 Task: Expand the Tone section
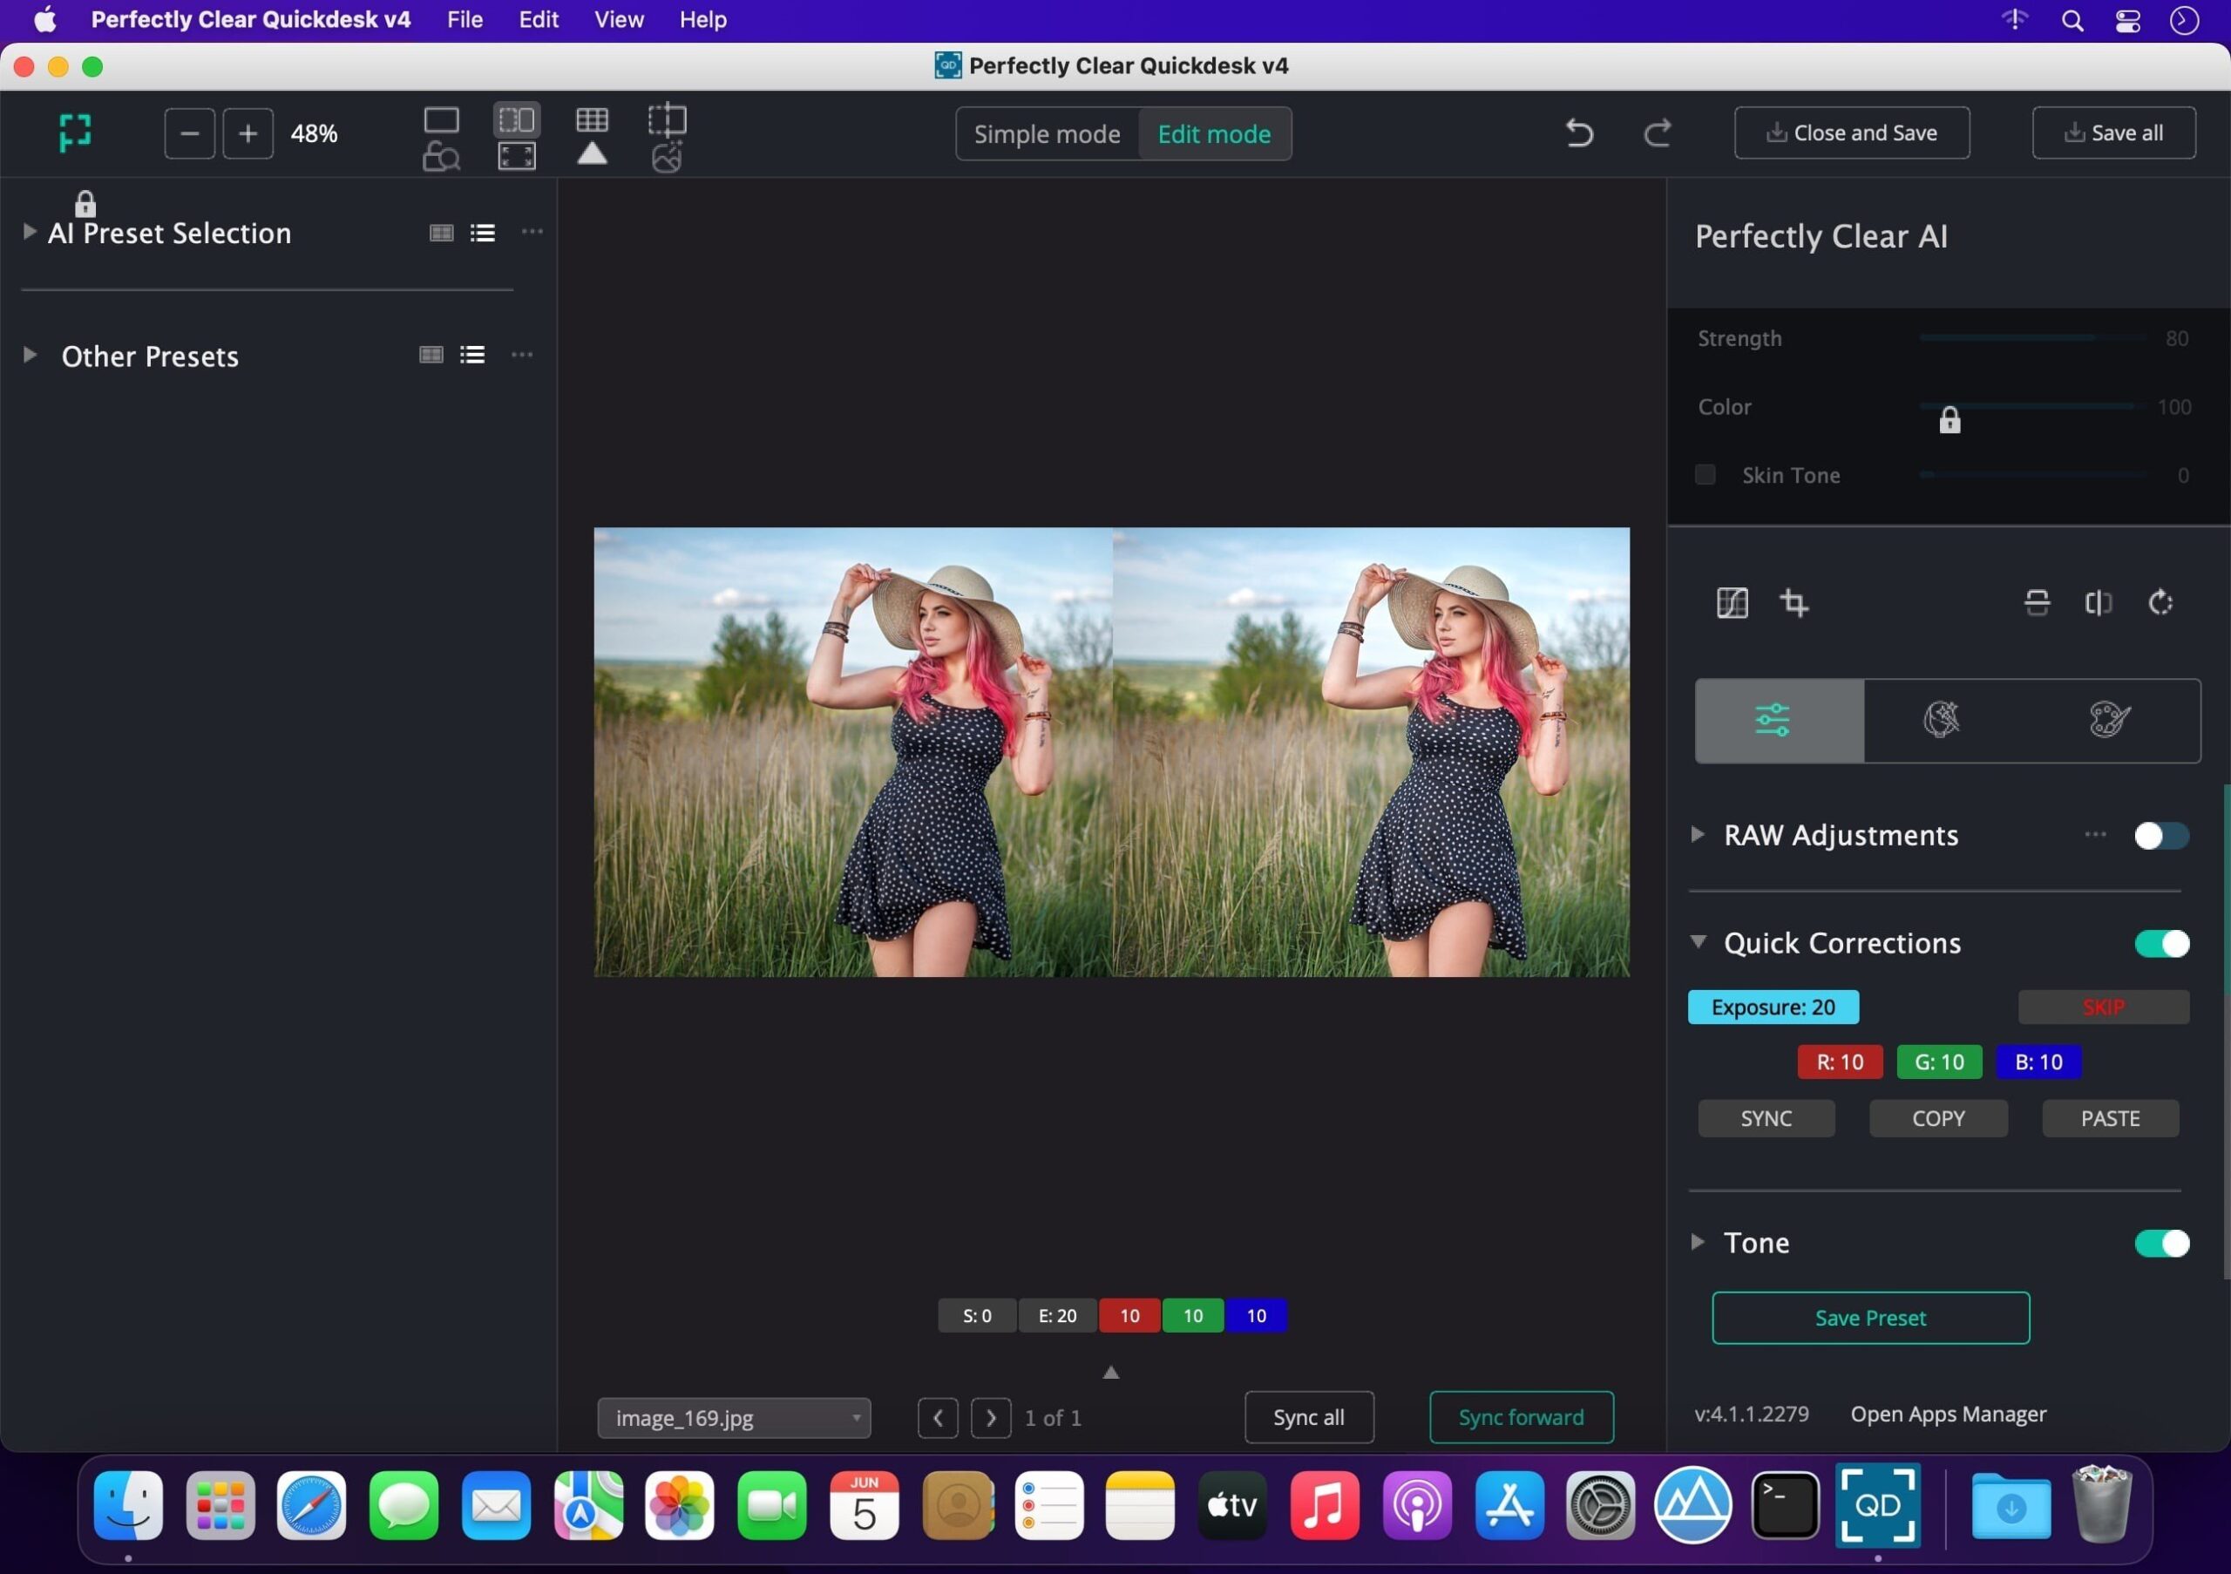(1698, 1243)
